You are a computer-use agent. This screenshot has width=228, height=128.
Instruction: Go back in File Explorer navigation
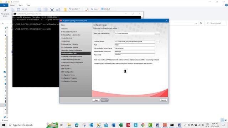tap(3, 23)
